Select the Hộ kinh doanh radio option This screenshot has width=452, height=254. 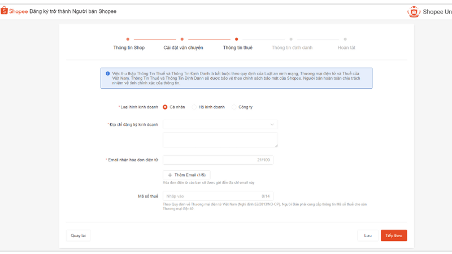coord(194,107)
